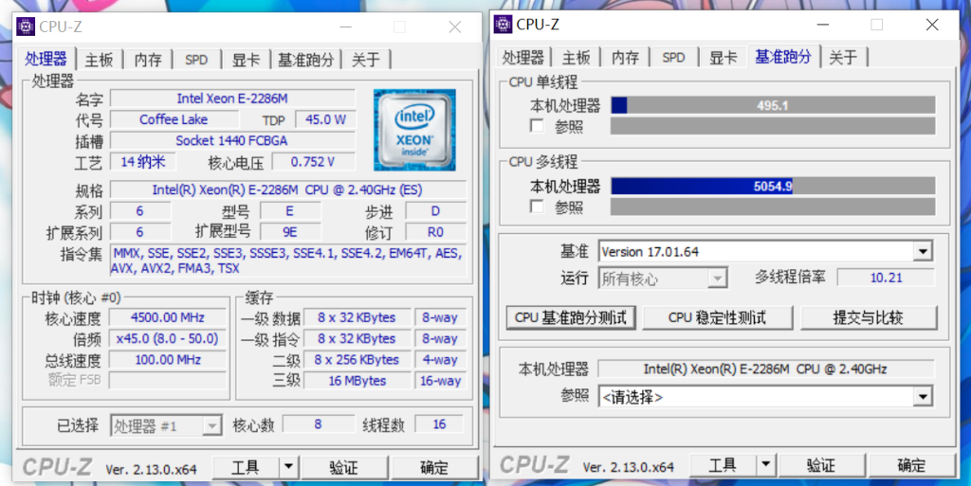Open 主板 tab in right window
This screenshot has width=971, height=486.
click(x=577, y=58)
